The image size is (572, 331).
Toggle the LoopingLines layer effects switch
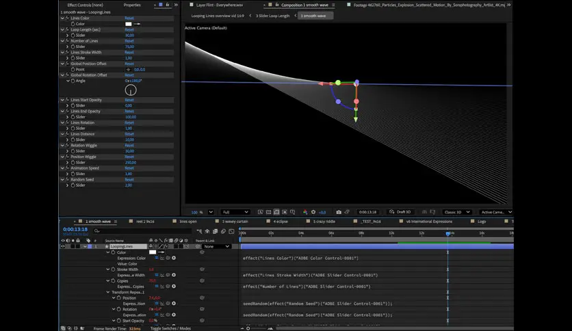click(x=166, y=246)
